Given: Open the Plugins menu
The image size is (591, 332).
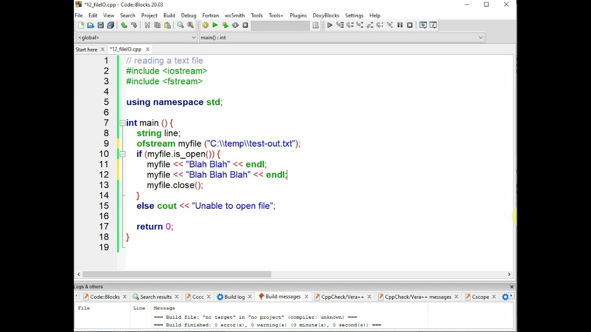Looking at the screenshot, I should [x=298, y=15].
